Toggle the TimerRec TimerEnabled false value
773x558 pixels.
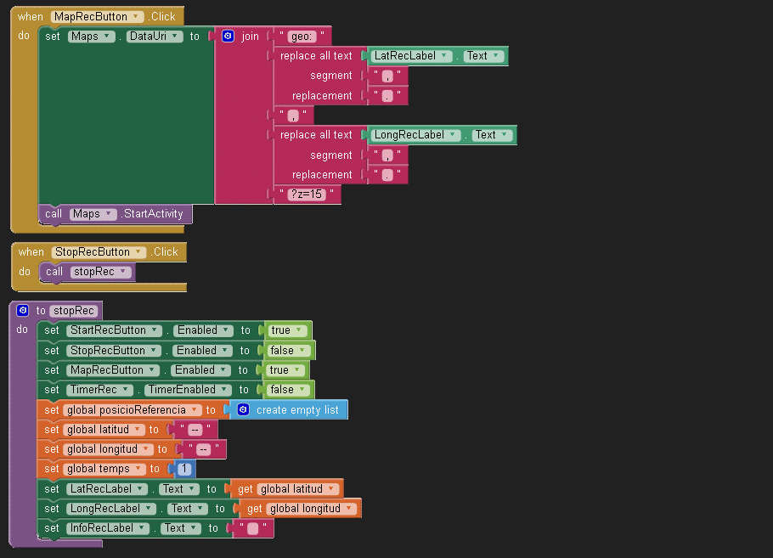coord(288,390)
